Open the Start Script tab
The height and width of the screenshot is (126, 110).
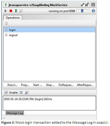click(37, 85)
